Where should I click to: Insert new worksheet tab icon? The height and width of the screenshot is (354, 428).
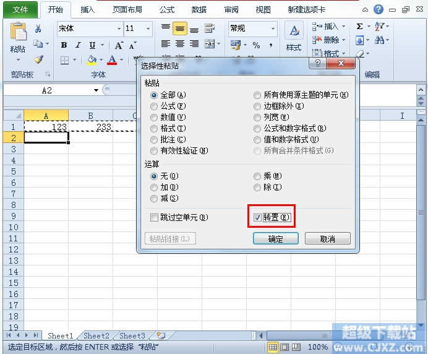pos(161,335)
